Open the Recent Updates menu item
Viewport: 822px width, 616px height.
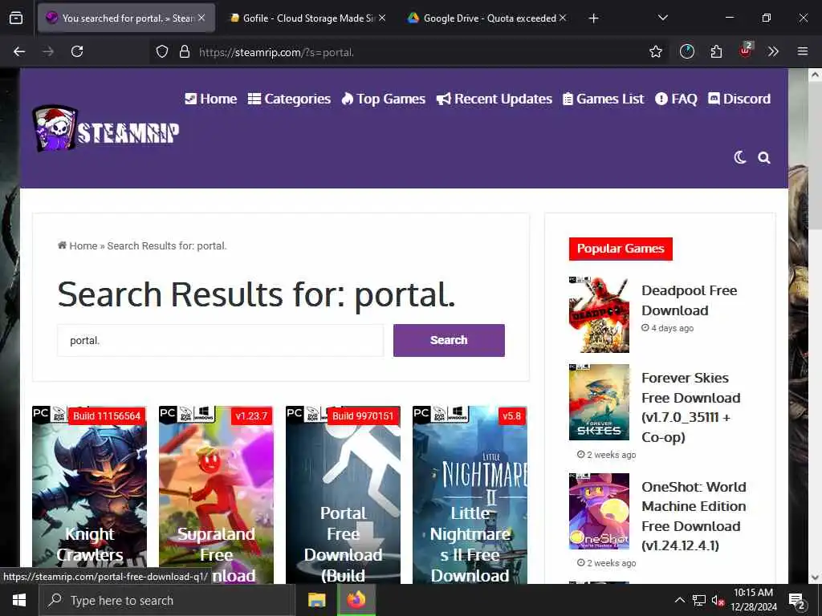click(x=494, y=99)
